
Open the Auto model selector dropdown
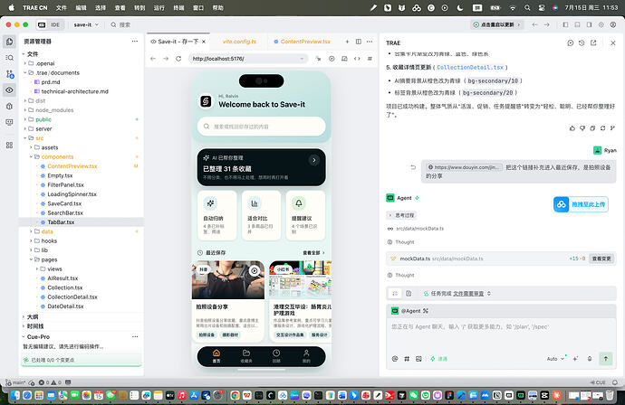(x=555, y=359)
